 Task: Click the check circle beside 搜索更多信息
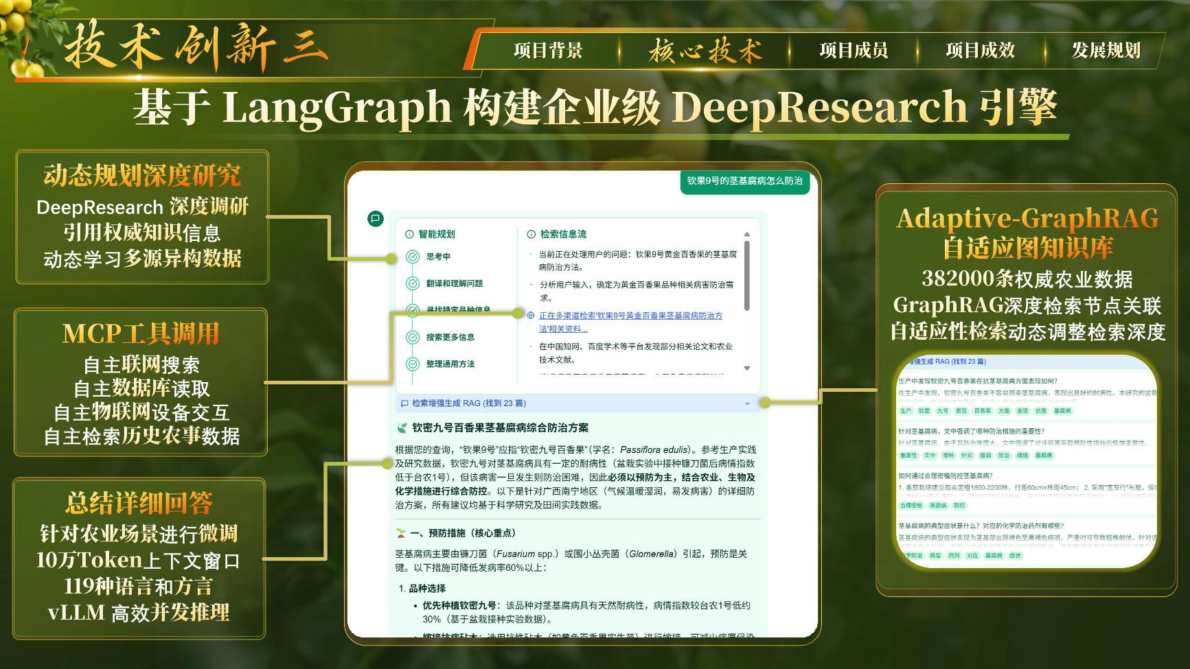coord(413,337)
